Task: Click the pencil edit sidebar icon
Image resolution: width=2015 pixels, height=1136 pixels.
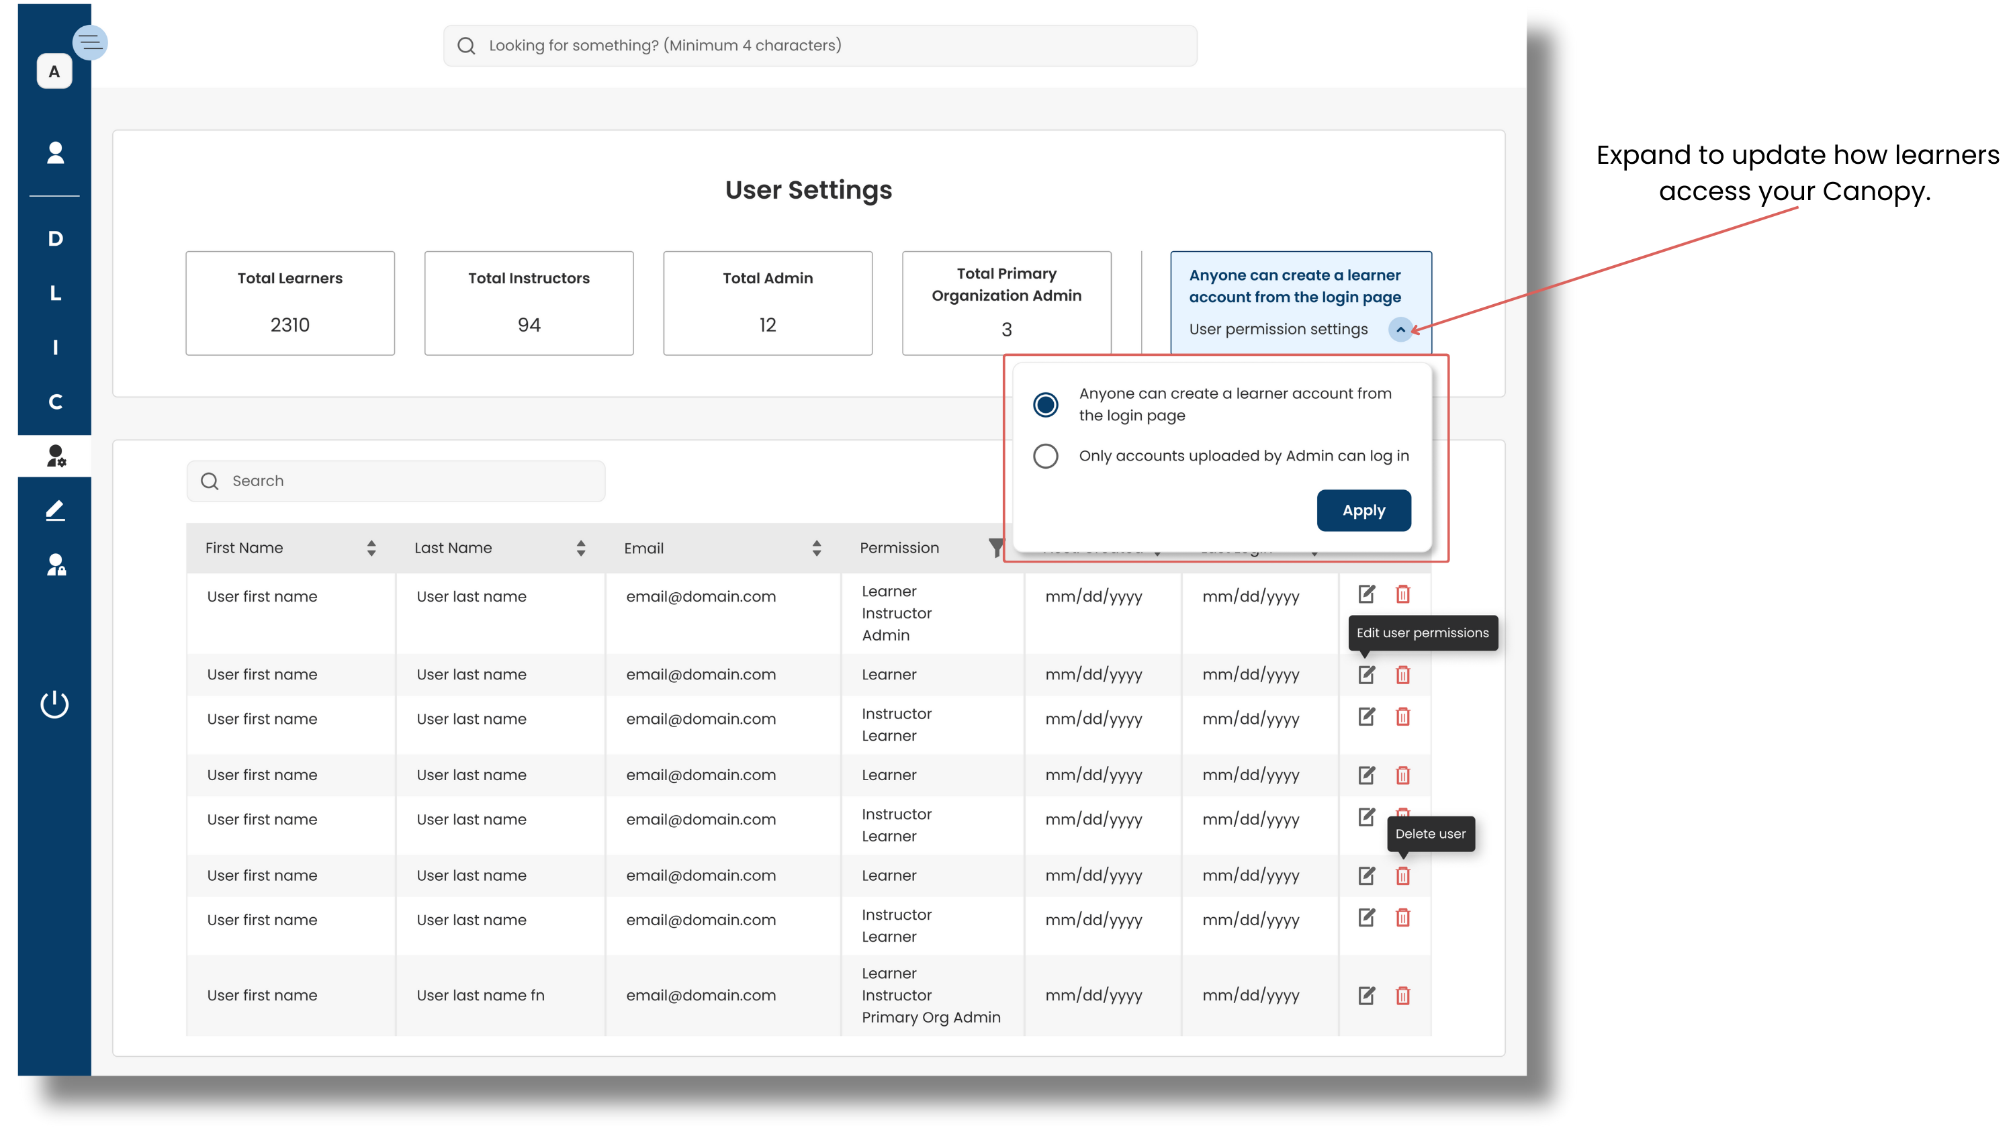Action: [55, 510]
